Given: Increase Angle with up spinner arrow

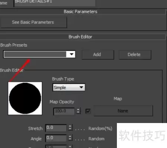Looking at the screenshot, I should (x=70, y=136).
